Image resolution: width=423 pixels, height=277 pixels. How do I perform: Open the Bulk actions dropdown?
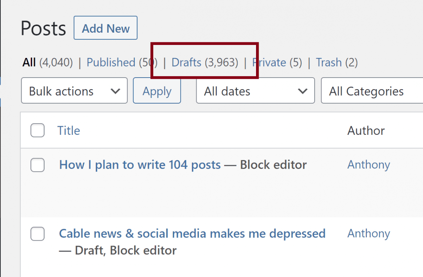coord(74,91)
